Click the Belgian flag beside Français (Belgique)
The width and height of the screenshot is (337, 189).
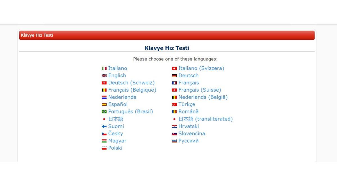point(104,90)
